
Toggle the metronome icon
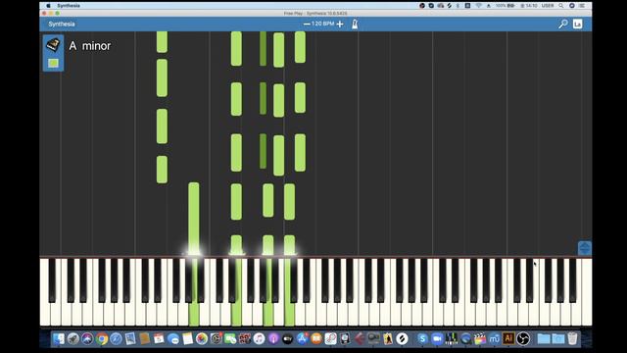pyautogui.click(x=355, y=24)
